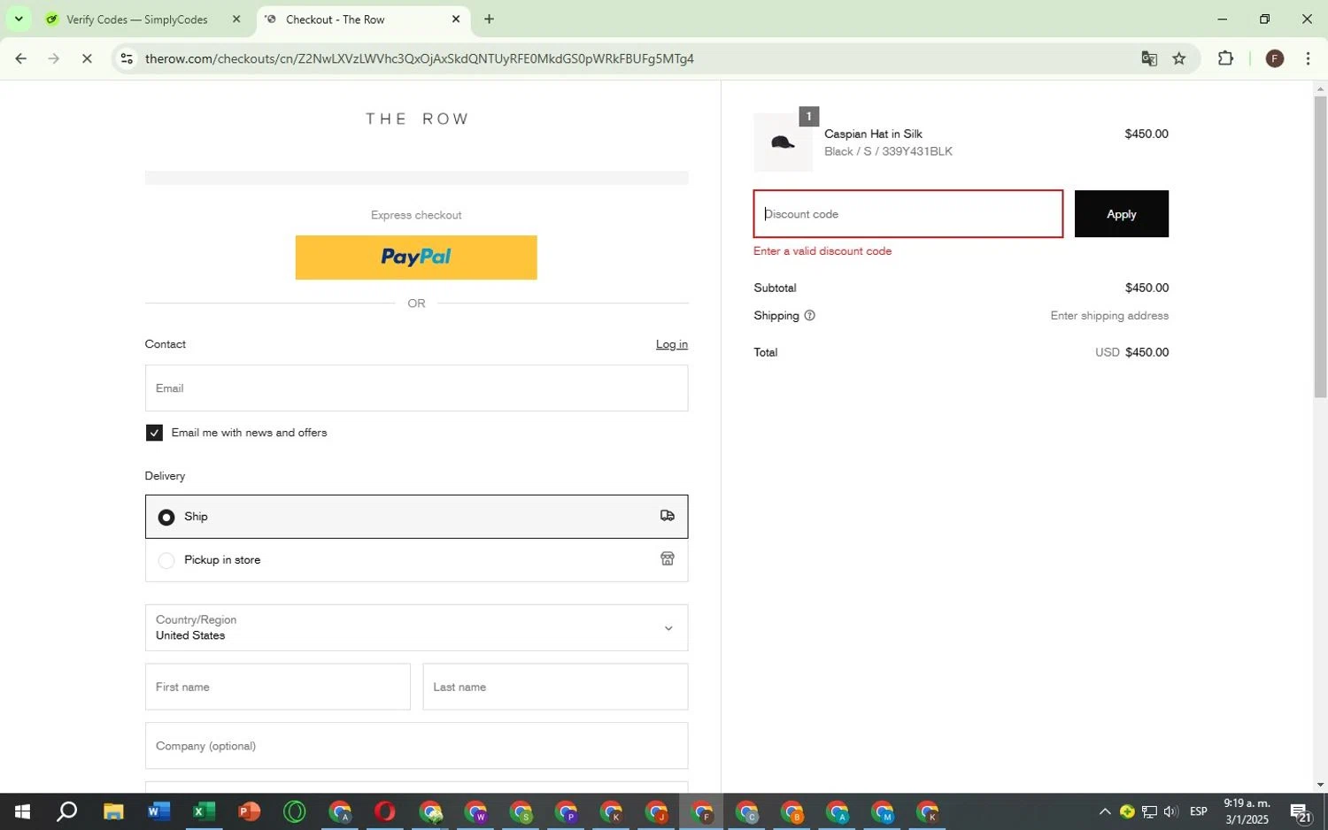This screenshot has width=1328, height=830.
Task: Click the Caspian Hat product thumbnail
Action: (783, 142)
